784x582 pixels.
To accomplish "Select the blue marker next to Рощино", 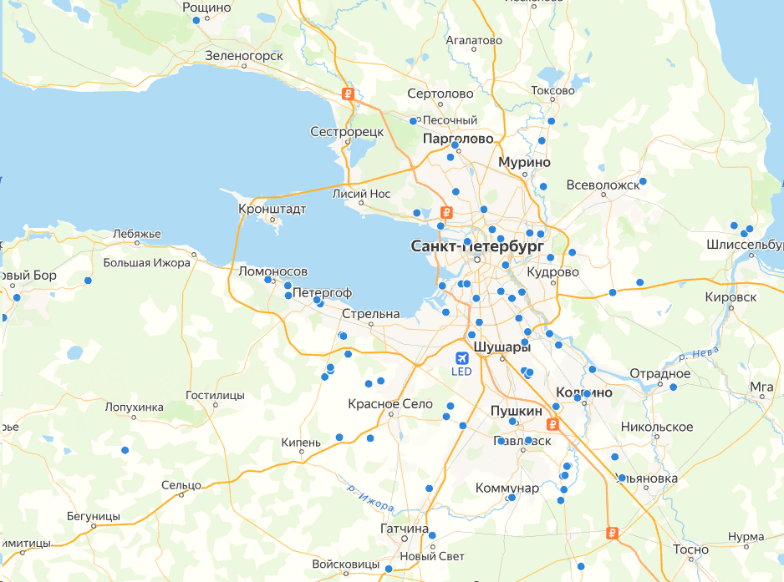I will click(196, 21).
